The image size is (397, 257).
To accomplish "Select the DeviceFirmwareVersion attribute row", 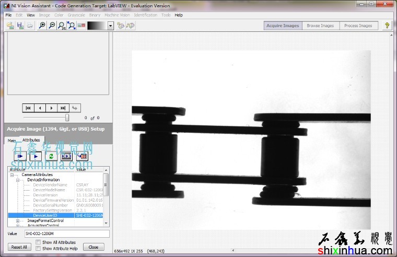I will (x=56, y=200).
